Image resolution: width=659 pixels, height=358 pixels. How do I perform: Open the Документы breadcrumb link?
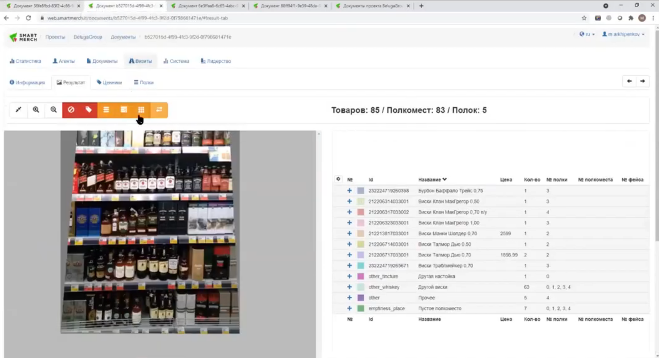tap(123, 37)
